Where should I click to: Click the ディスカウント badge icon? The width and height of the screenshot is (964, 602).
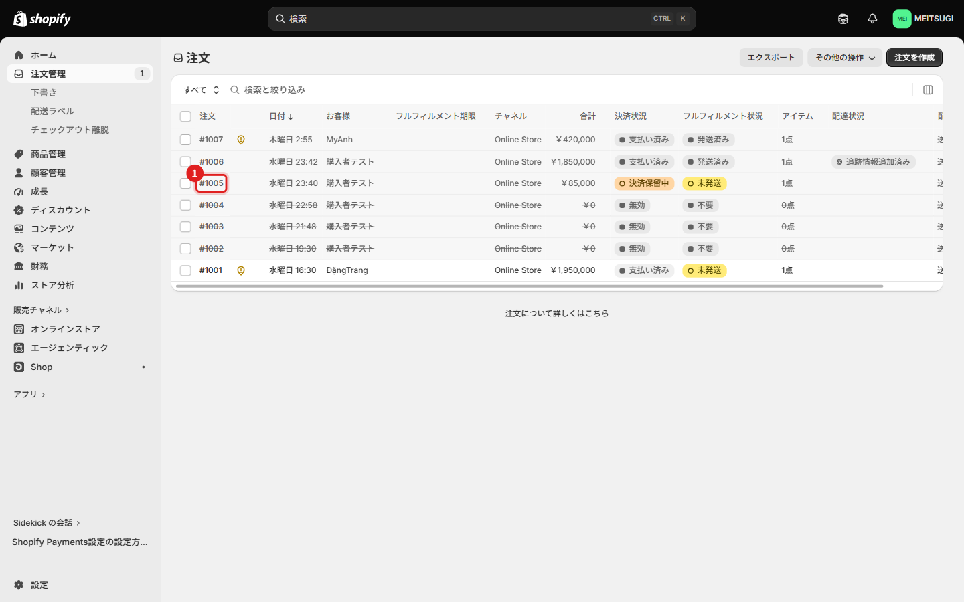[x=19, y=210]
